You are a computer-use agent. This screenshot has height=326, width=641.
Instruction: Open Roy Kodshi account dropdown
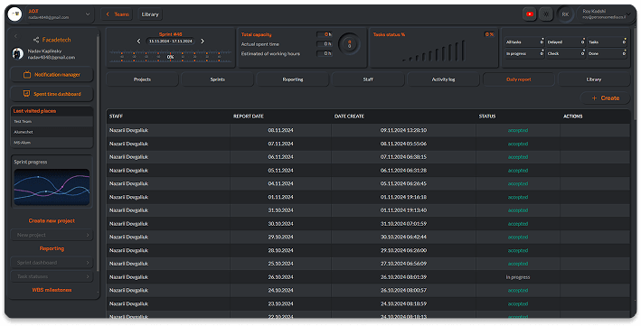click(x=629, y=14)
